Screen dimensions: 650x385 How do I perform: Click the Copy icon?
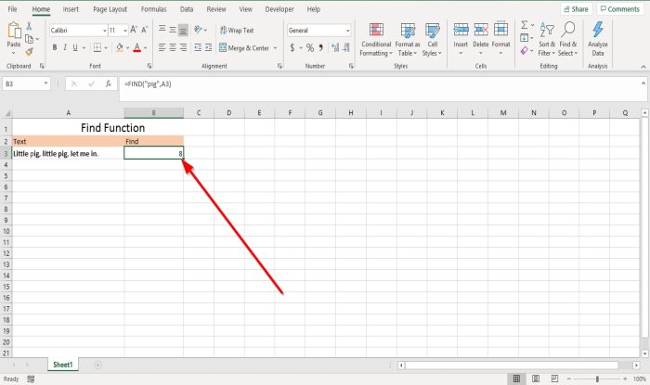click(x=29, y=39)
